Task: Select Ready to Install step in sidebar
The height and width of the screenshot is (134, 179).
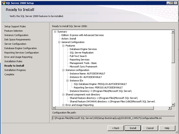Action: coord(14,65)
